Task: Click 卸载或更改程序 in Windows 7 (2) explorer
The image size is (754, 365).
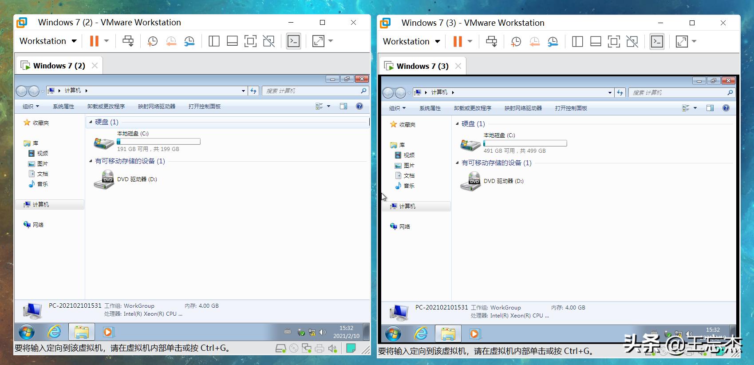Action: [106, 107]
